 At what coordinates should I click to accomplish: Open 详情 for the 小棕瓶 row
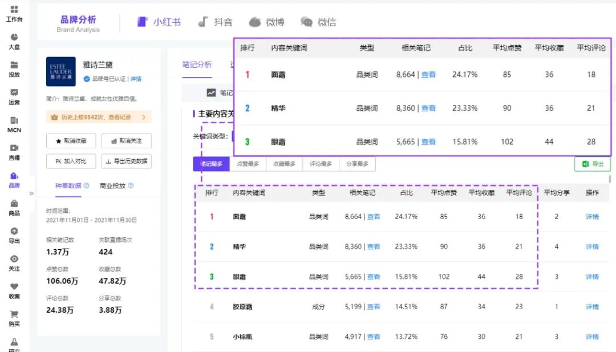pos(592,337)
